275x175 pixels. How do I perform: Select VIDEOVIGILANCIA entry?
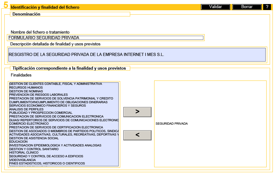[22, 160]
